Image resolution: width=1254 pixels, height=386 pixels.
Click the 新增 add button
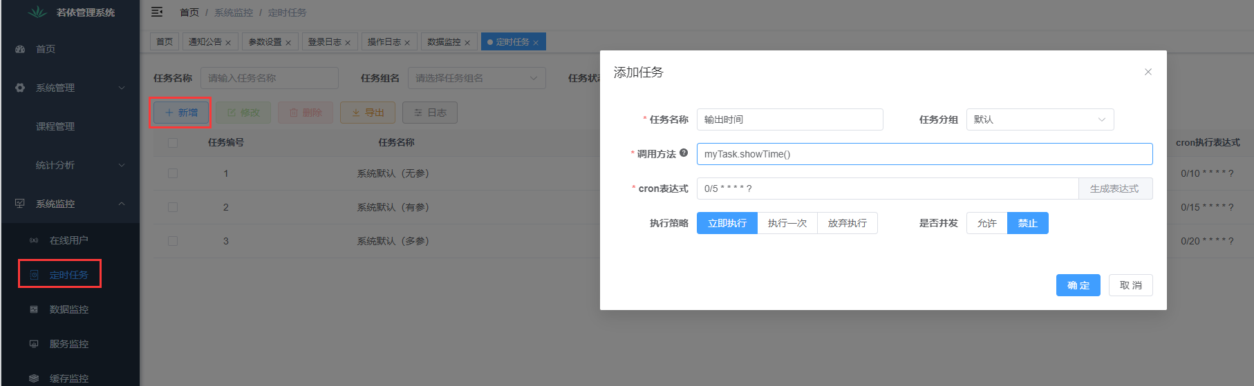coord(181,113)
